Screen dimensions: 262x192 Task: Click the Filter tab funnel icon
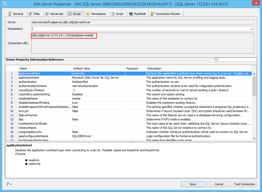coord(30,14)
